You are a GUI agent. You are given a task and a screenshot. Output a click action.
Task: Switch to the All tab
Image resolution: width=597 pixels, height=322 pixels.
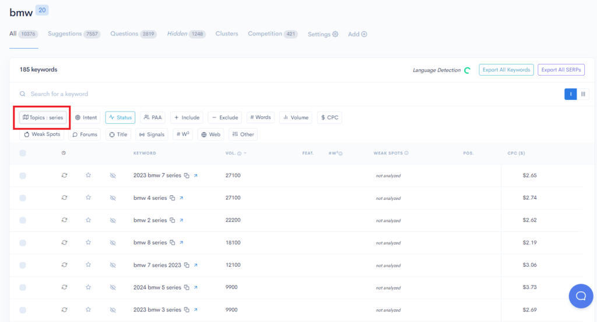click(23, 34)
